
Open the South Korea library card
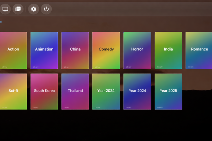click(44, 91)
